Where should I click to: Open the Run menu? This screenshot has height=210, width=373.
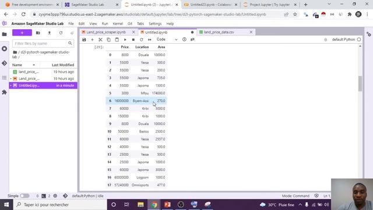click(105, 23)
